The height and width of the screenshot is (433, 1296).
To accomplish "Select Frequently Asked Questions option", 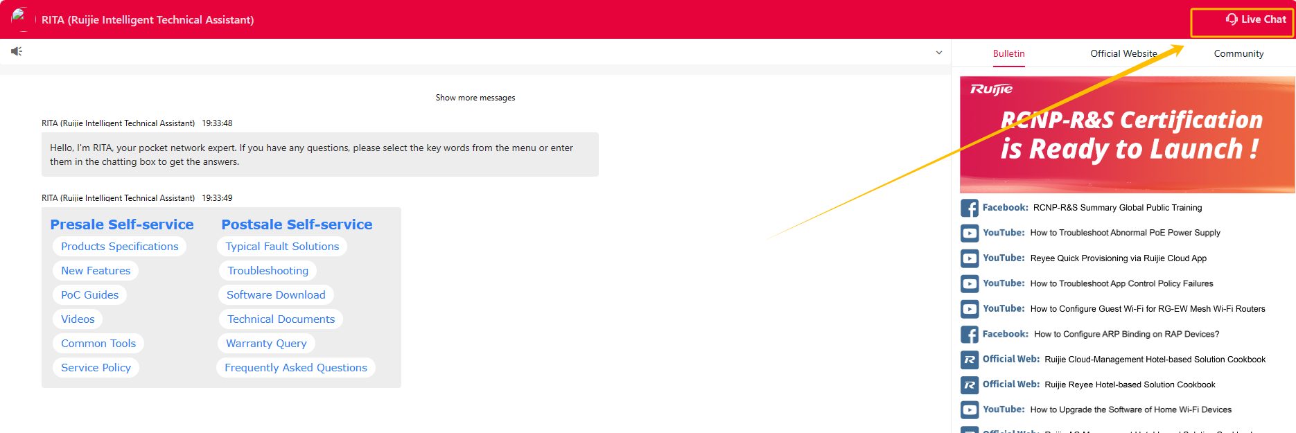I will [296, 368].
